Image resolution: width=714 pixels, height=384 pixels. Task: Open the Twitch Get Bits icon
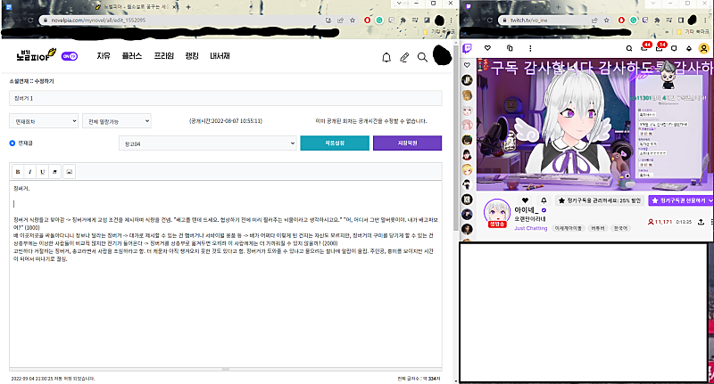(x=689, y=49)
